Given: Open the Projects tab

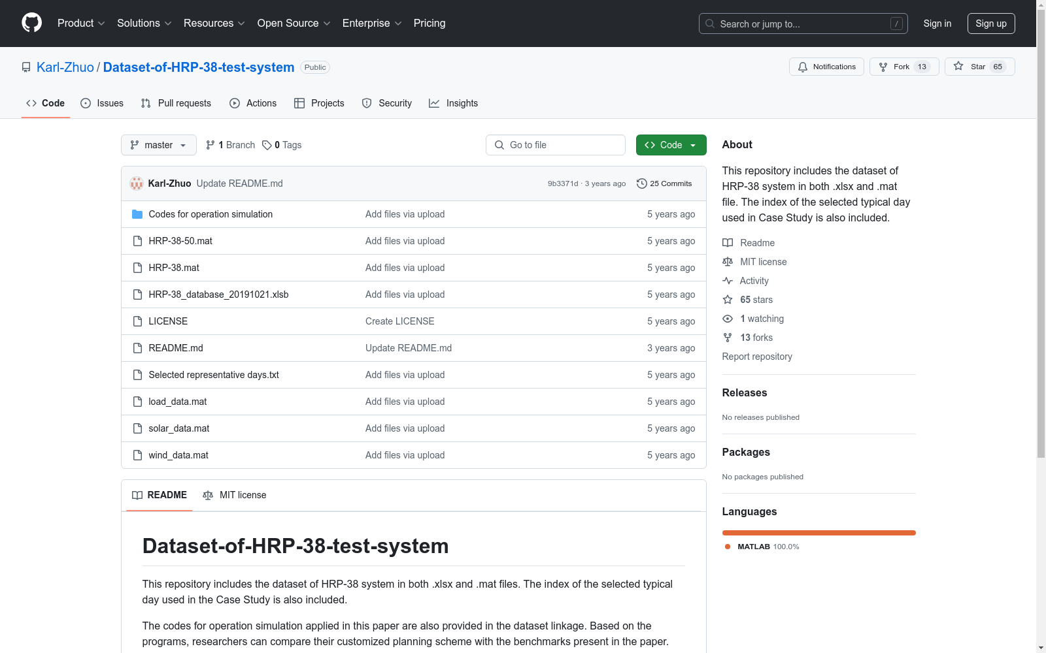Looking at the screenshot, I should pos(319,103).
